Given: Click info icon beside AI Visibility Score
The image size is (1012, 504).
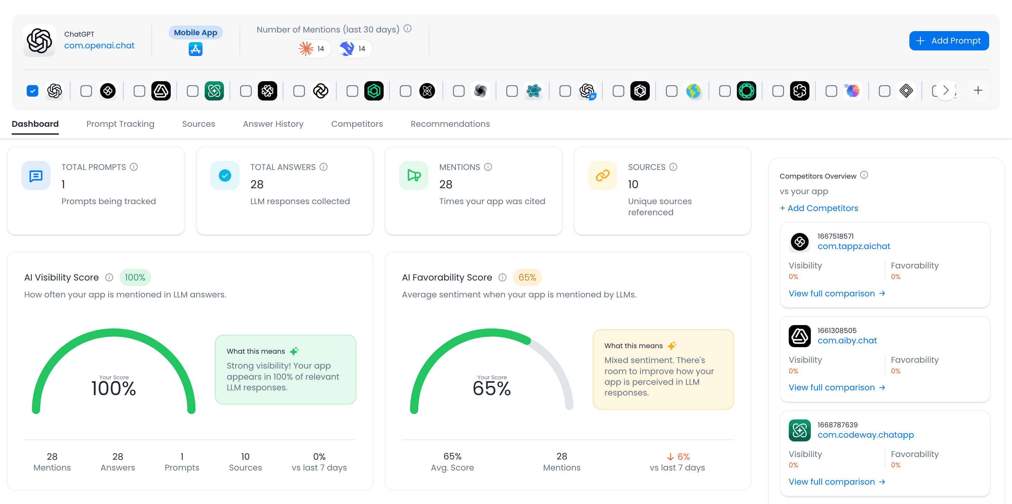Looking at the screenshot, I should pos(109,277).
